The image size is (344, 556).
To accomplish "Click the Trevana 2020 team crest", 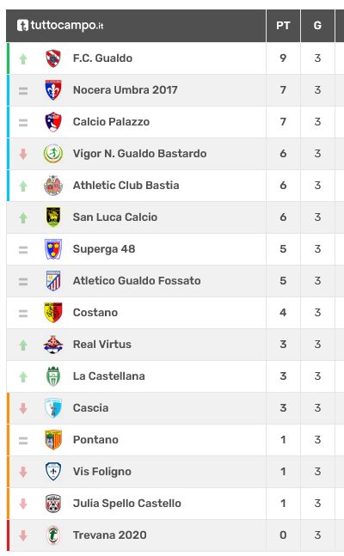I will (x=53, y=535).
